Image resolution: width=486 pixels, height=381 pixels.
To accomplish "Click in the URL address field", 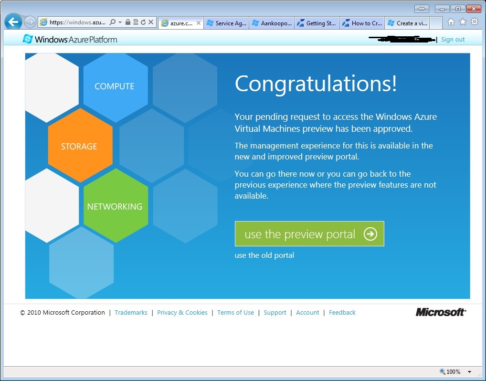I will pyautogui.click(x=77, y=22).
